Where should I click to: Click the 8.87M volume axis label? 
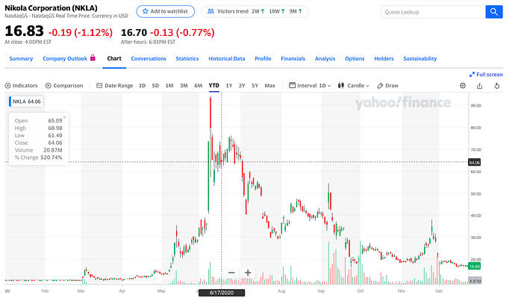click(474, 281)
